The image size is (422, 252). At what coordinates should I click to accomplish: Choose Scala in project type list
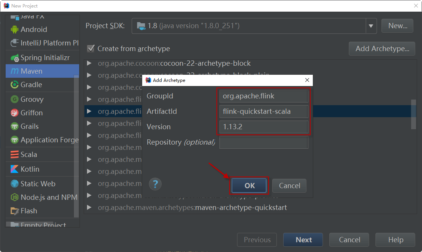pos(42,154)
